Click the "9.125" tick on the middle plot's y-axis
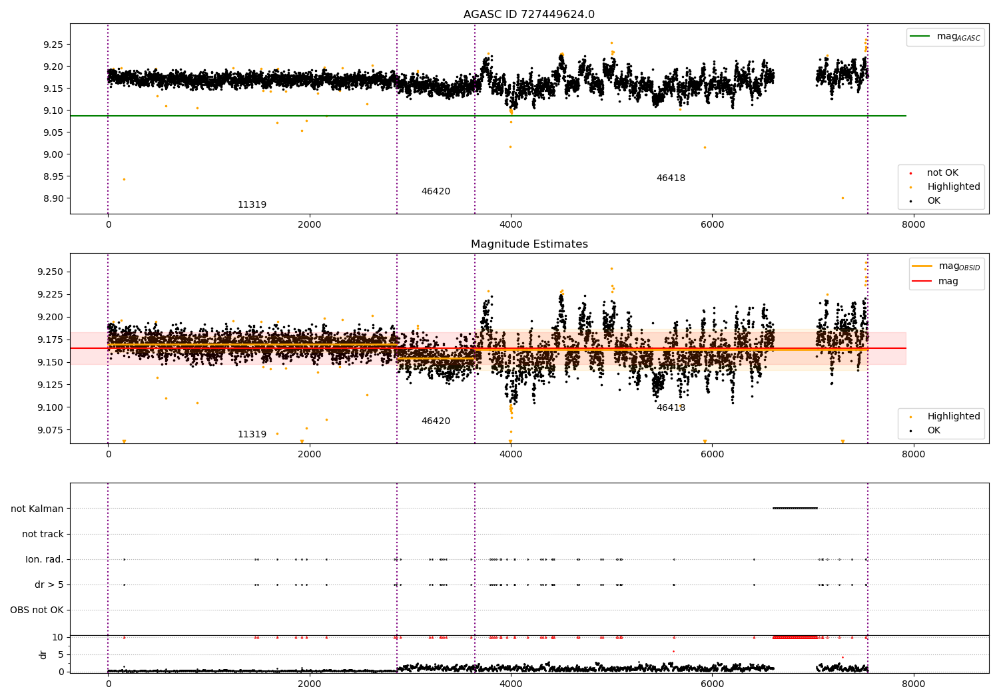The height and width of the screenshot is (699, 999). (51, 385)
